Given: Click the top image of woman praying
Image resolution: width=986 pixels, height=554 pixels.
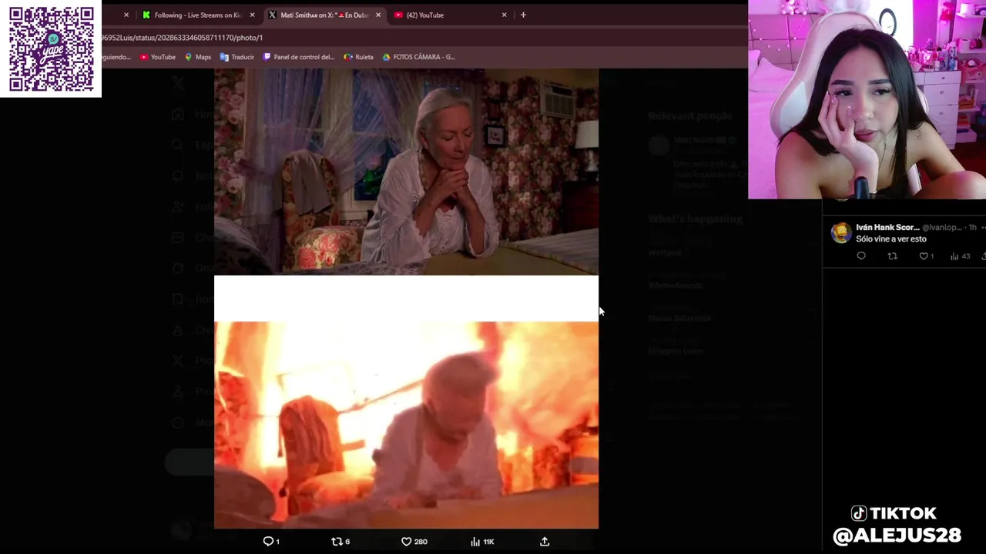Looking at the screenshot, I should coord(406,172).
